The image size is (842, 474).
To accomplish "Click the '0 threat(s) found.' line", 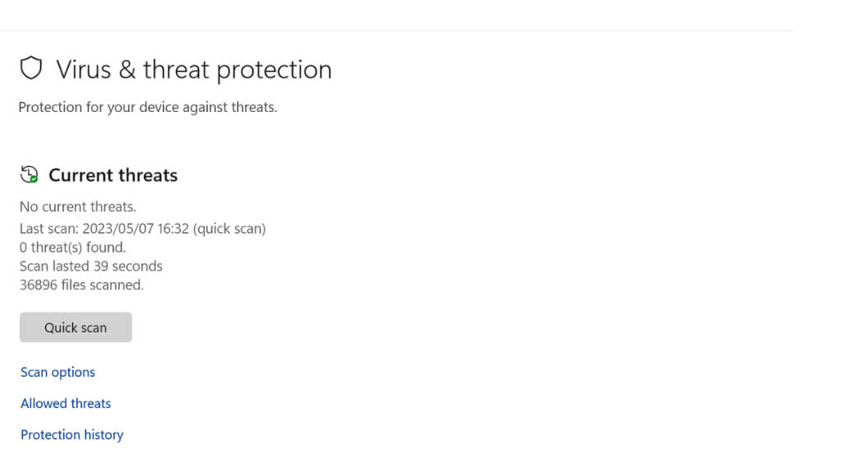I will [72, 247].
